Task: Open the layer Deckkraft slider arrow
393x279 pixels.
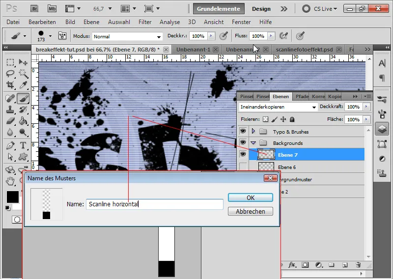Action: 366,107
